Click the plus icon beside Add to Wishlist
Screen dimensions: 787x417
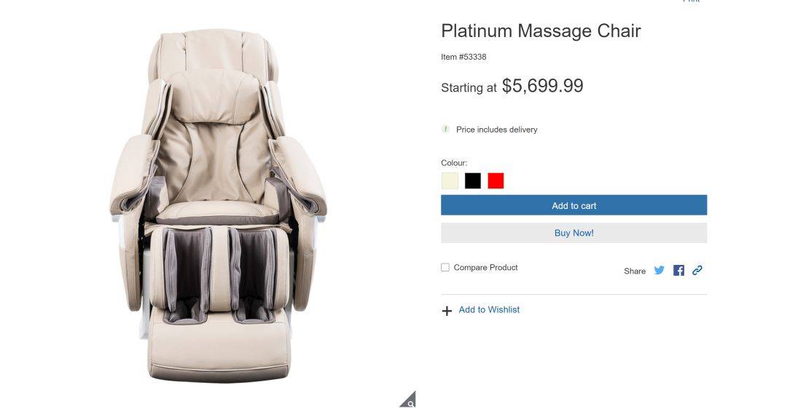(x=447, y=311)
